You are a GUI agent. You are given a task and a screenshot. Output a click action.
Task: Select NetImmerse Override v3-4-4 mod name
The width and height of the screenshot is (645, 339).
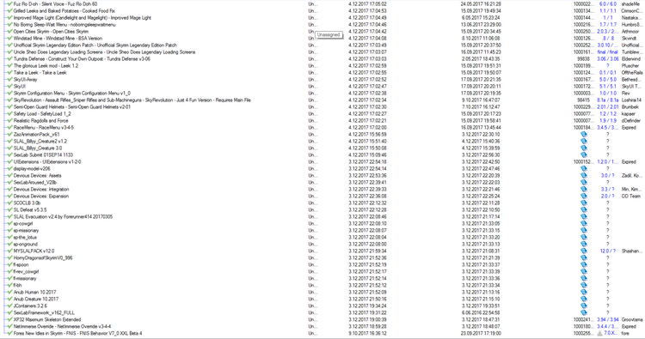tap(62, 327)
